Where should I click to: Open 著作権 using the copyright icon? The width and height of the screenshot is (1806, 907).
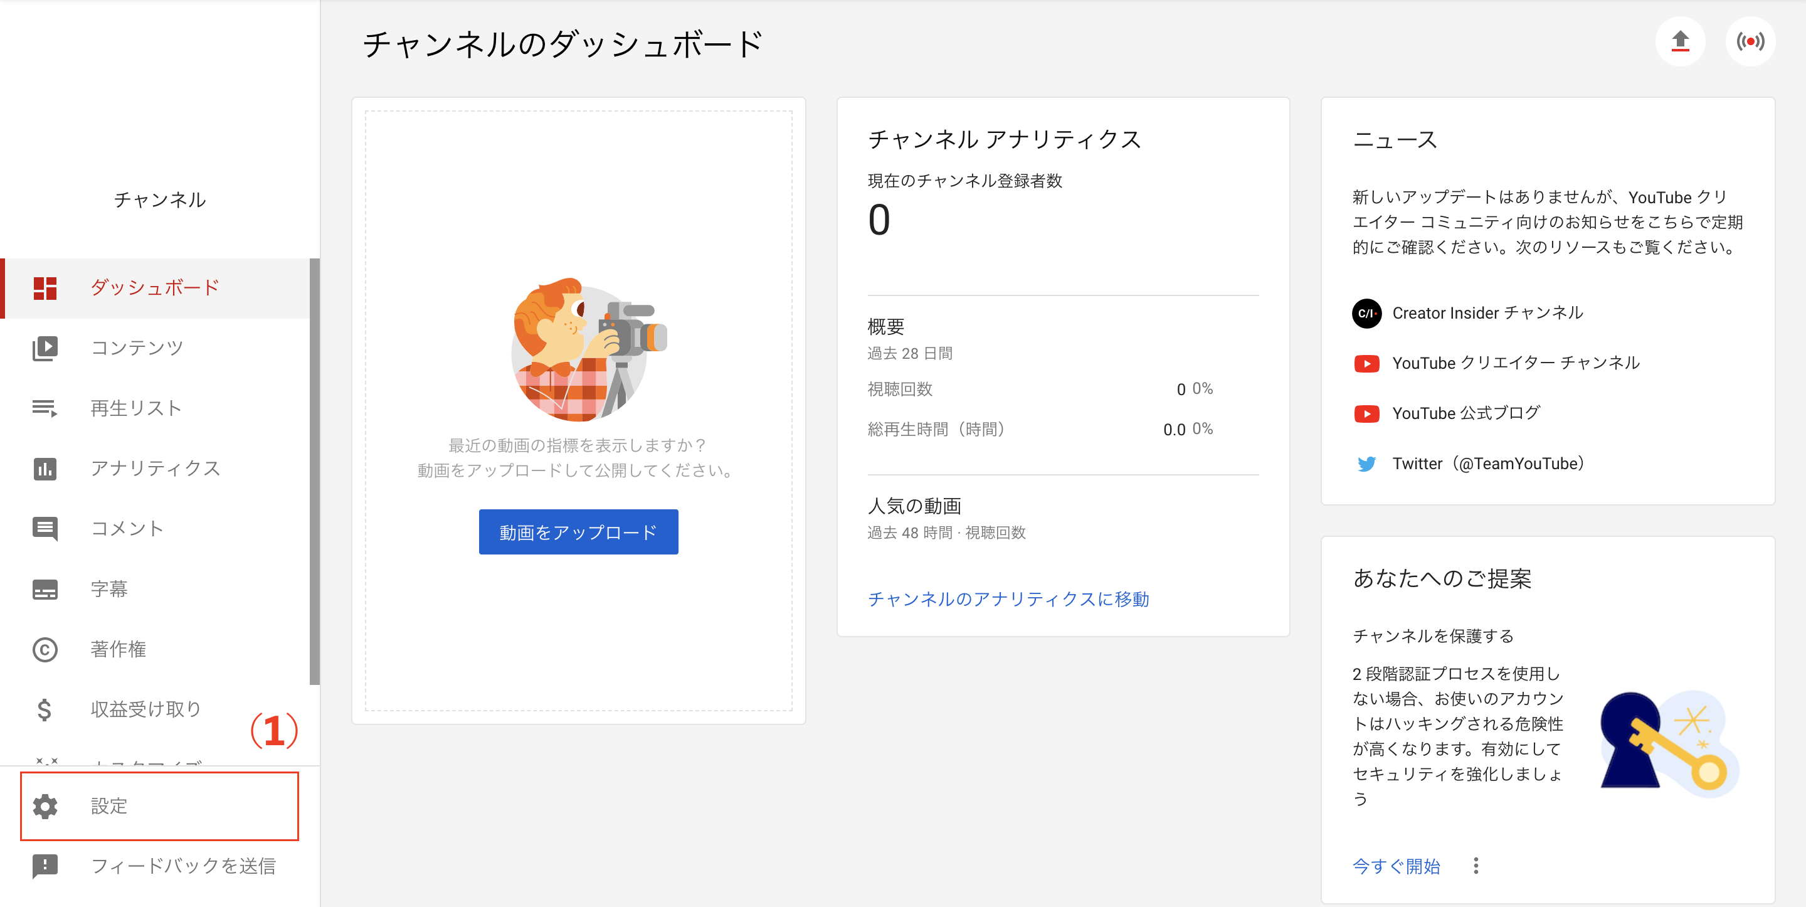[x=45, y=650]
